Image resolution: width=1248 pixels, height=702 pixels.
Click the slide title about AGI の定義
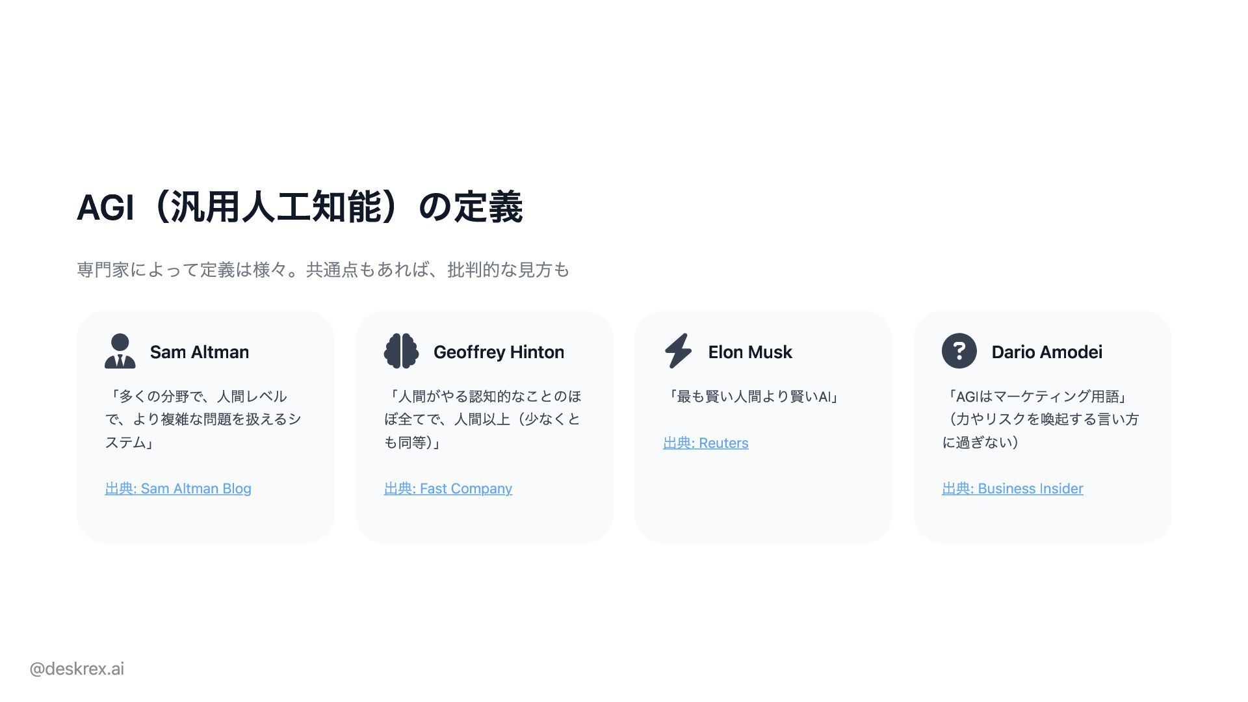300,208
